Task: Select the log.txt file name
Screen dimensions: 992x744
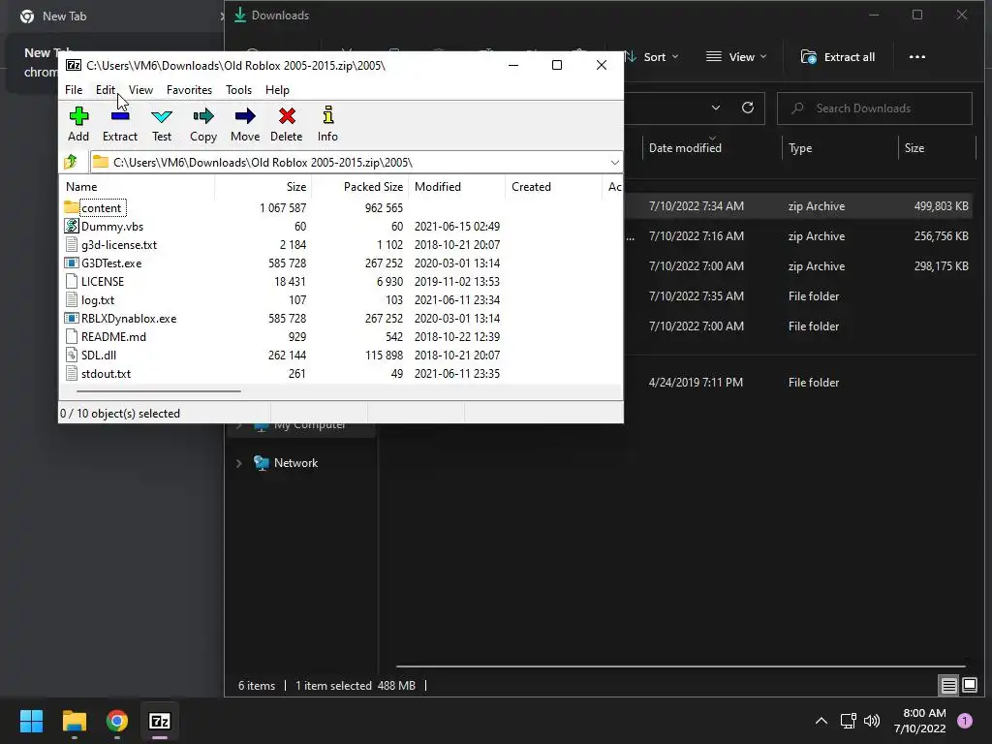Action: click(x=98, y=300)
